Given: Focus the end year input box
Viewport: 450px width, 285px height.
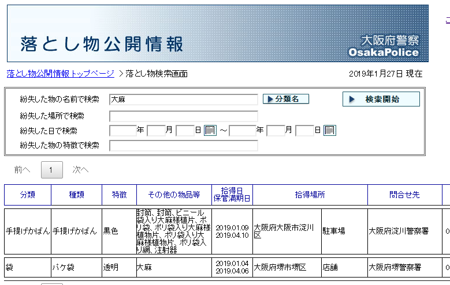Looking at the screenshot, I should [x=242, y=131].
